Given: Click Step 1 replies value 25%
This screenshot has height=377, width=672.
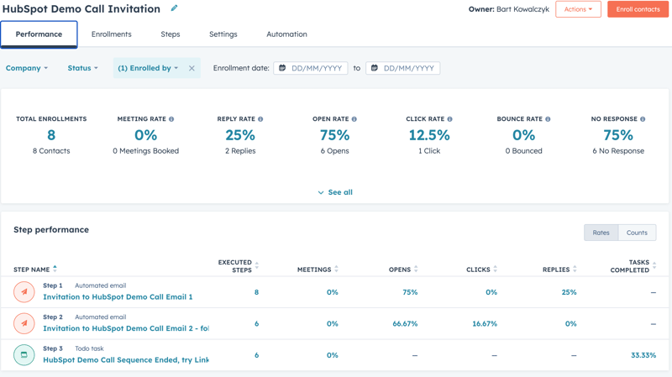Looking at the screenshot, I should 570,292.
